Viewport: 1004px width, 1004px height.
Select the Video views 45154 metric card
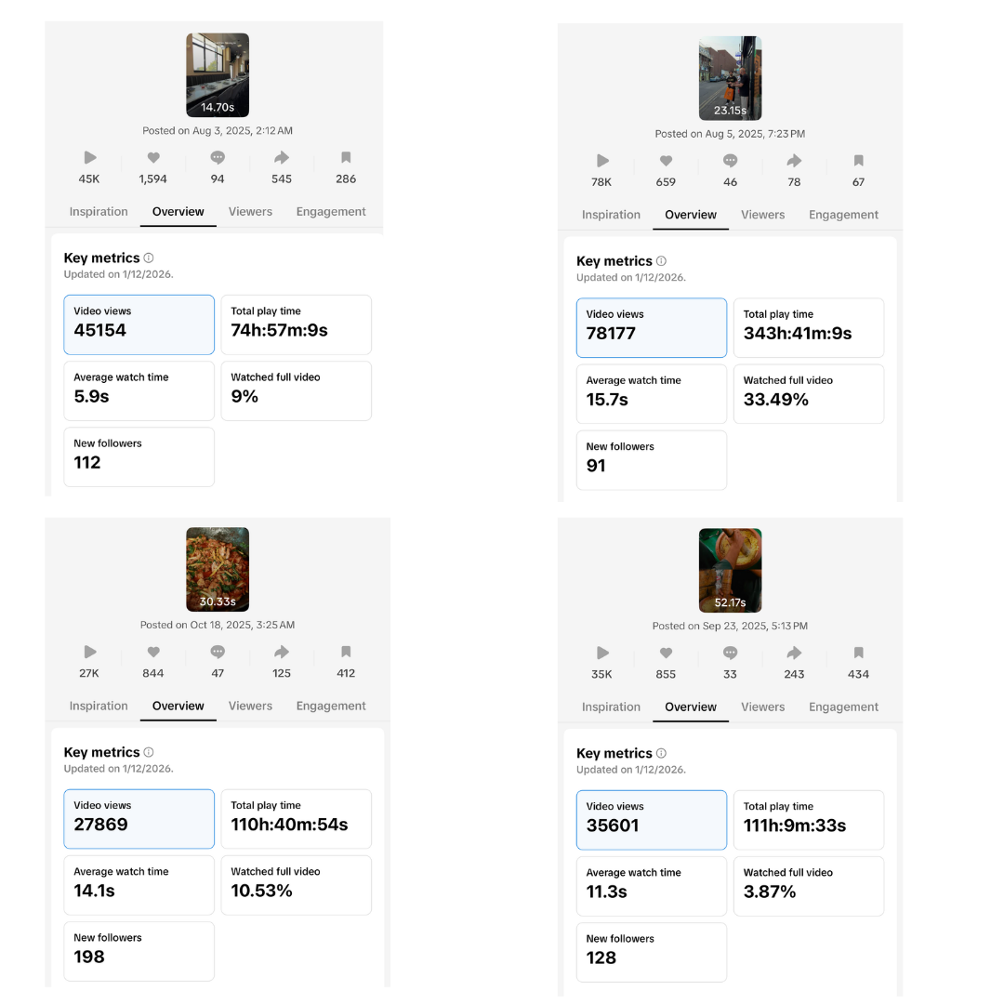(x=139, y=324)
